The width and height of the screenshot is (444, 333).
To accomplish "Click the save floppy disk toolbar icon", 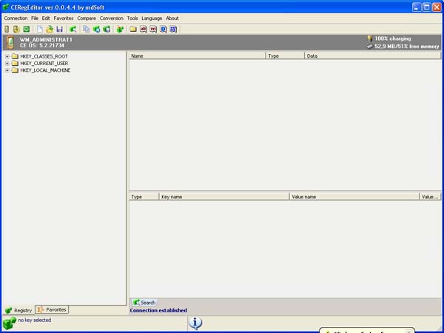I will point(59,30).
